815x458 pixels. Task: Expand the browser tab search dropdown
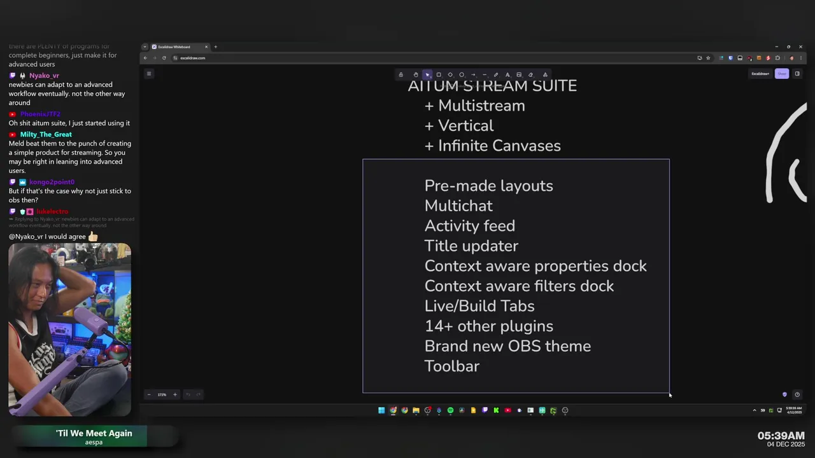click(x=145, y=46)
